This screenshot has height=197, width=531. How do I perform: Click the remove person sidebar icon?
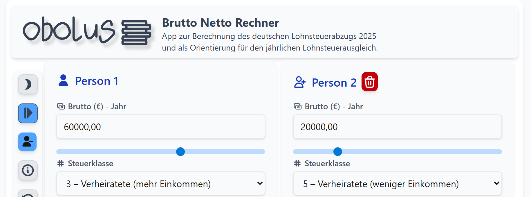click(28, 142)
